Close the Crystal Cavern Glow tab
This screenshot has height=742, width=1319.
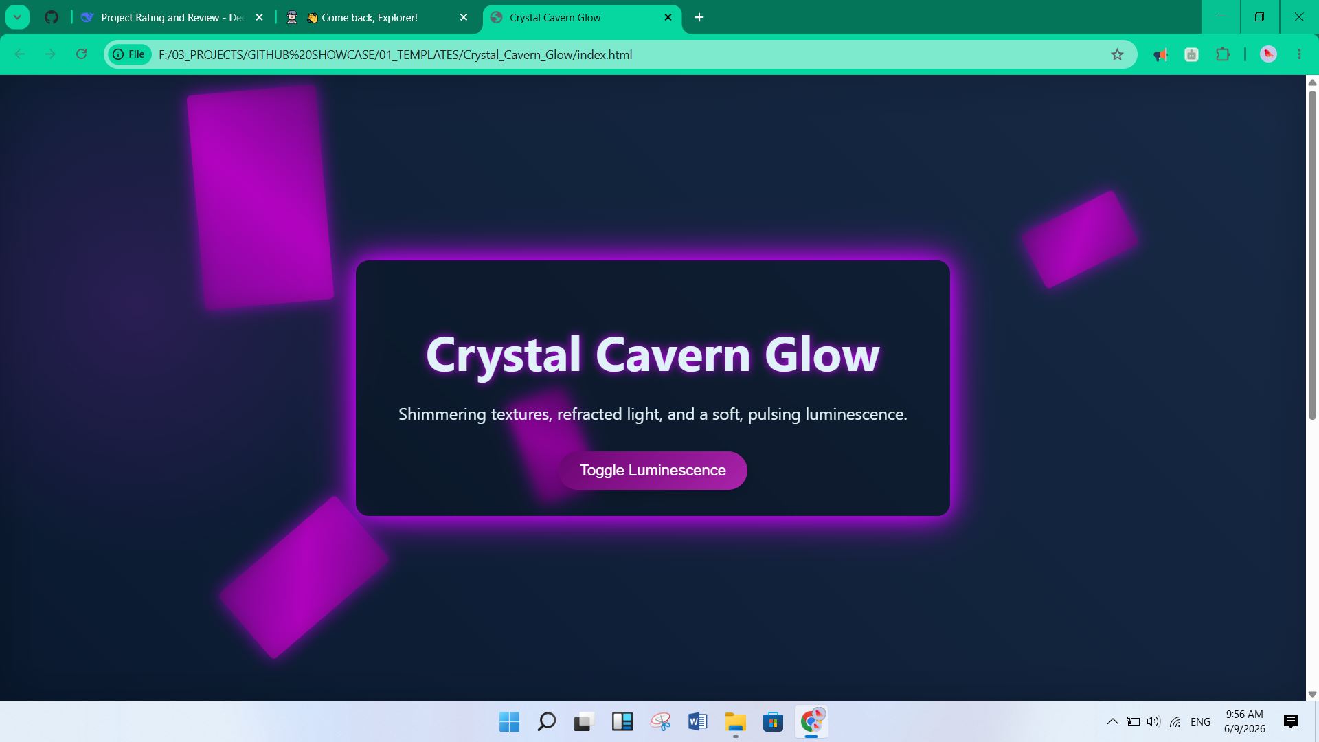coord(668,17)
